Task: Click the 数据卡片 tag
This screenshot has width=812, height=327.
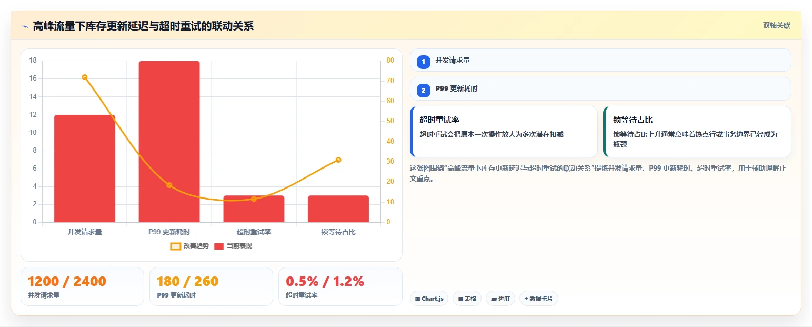Action: point(538,299)
